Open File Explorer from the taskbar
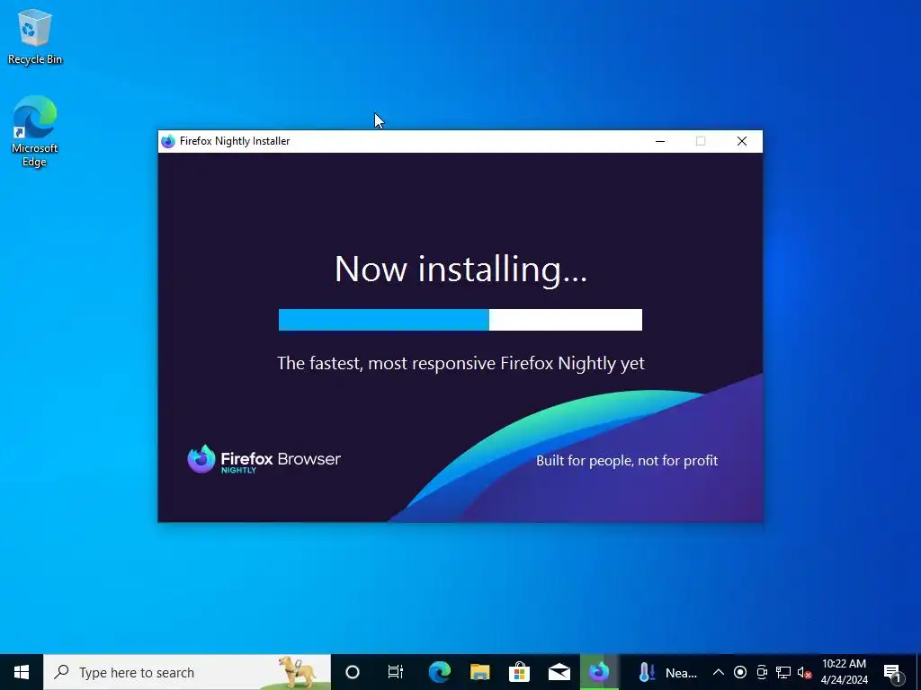This screenshot has width=921, height=690. click(479, 672)
